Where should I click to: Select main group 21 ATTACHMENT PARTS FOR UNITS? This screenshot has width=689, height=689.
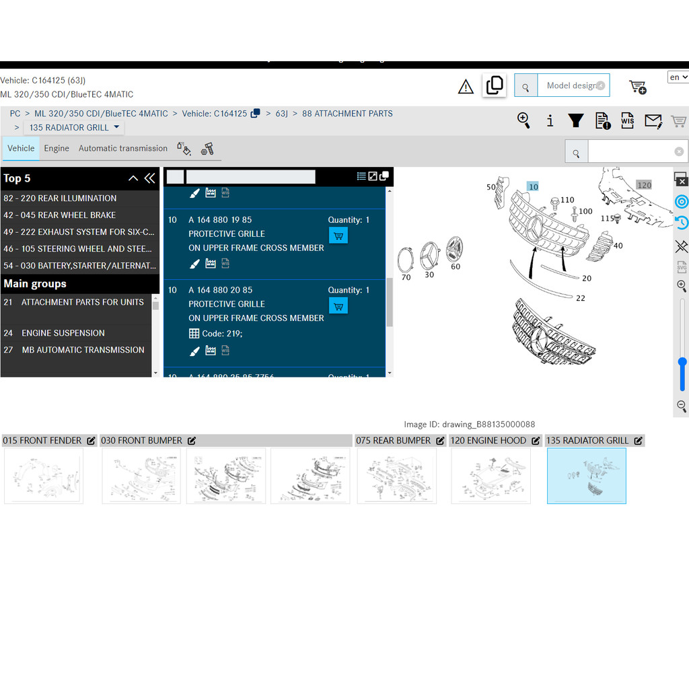(x=76, y=302)
